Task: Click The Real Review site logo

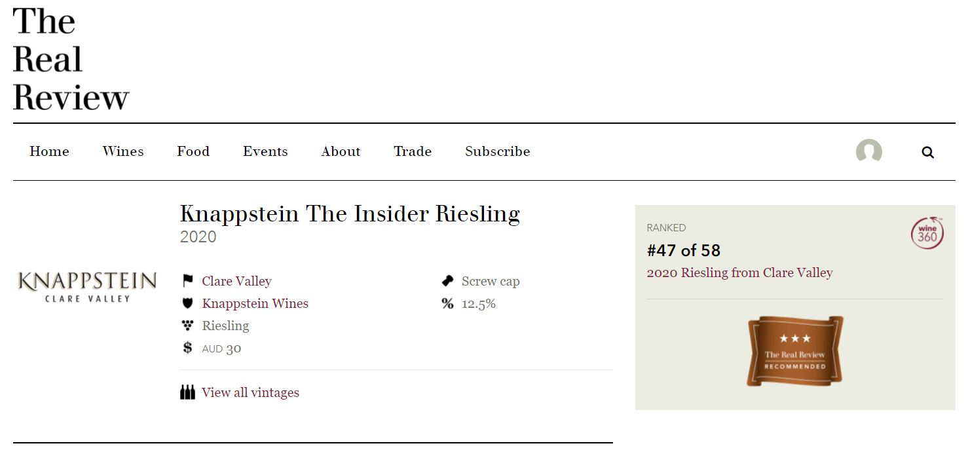Action: [71, 59]
